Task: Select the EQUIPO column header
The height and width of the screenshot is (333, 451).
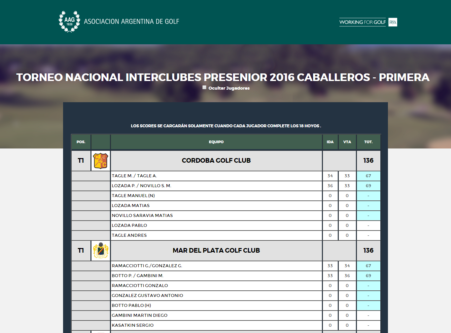Action: click(216, 142)
